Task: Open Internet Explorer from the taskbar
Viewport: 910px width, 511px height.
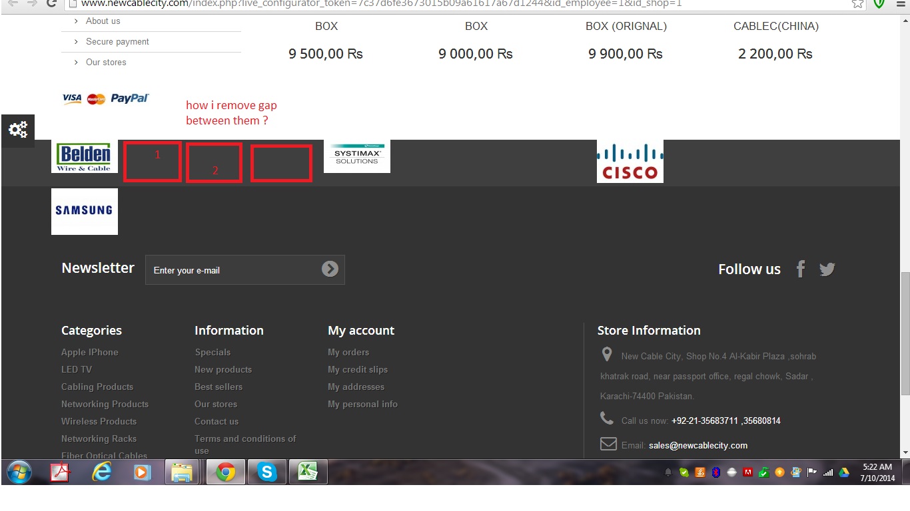Action: (x=102, y=472)
